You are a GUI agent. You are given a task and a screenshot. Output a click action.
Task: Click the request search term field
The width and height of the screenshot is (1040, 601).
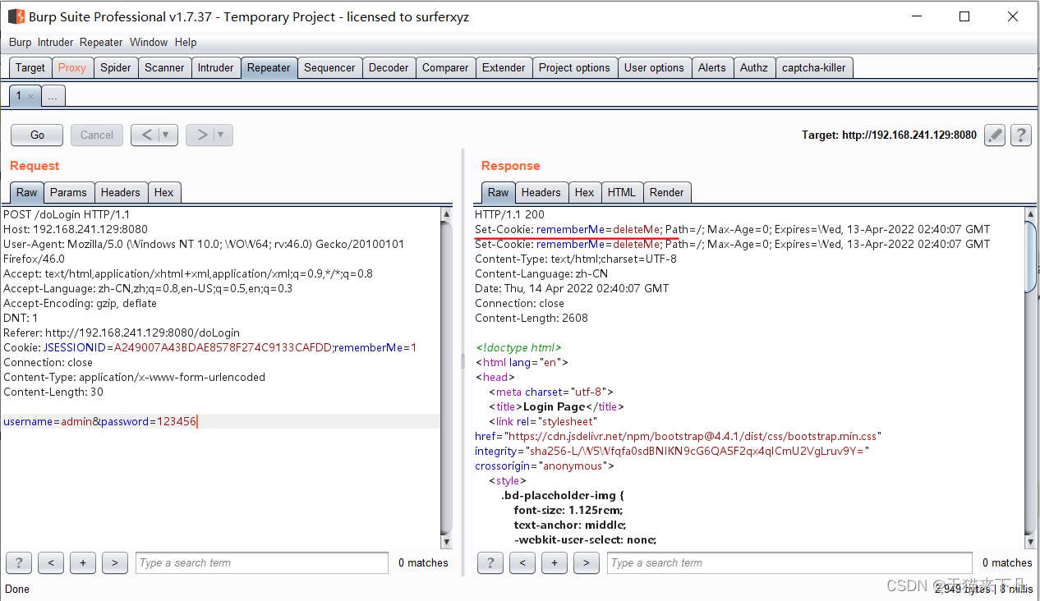pyautogui.click(x=262, y=562)
